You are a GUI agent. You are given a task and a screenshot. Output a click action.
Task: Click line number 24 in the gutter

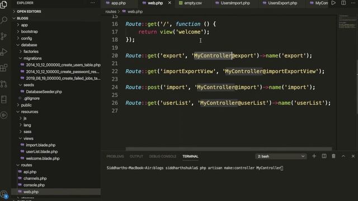pyautogui.click(x=115, y=87)
